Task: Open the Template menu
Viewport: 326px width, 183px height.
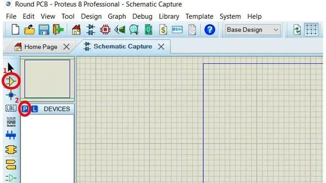Action: (199, 16)
